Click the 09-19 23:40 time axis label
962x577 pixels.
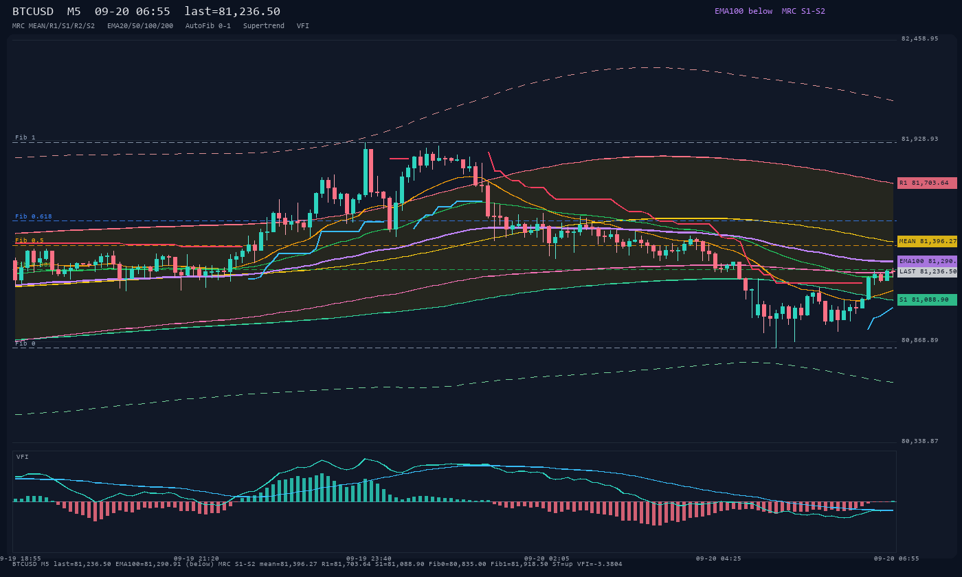click(x=369, y=558)
